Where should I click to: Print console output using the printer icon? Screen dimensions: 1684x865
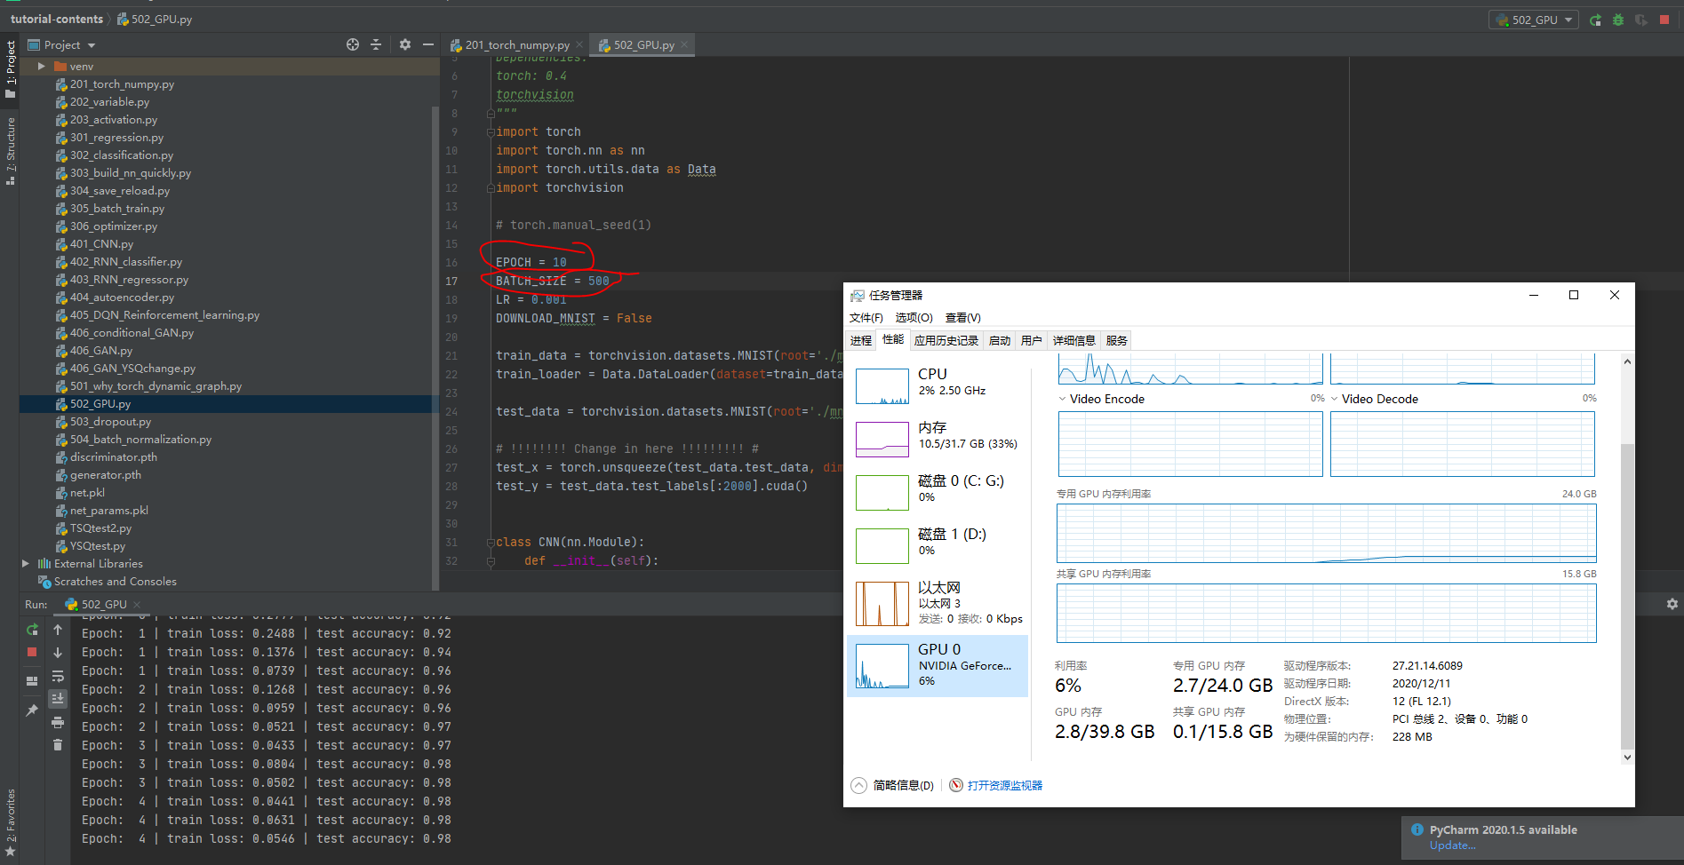[x=58, y=722]
